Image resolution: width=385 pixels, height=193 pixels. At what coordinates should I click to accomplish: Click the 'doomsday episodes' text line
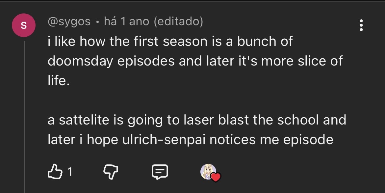pos(111,61)
